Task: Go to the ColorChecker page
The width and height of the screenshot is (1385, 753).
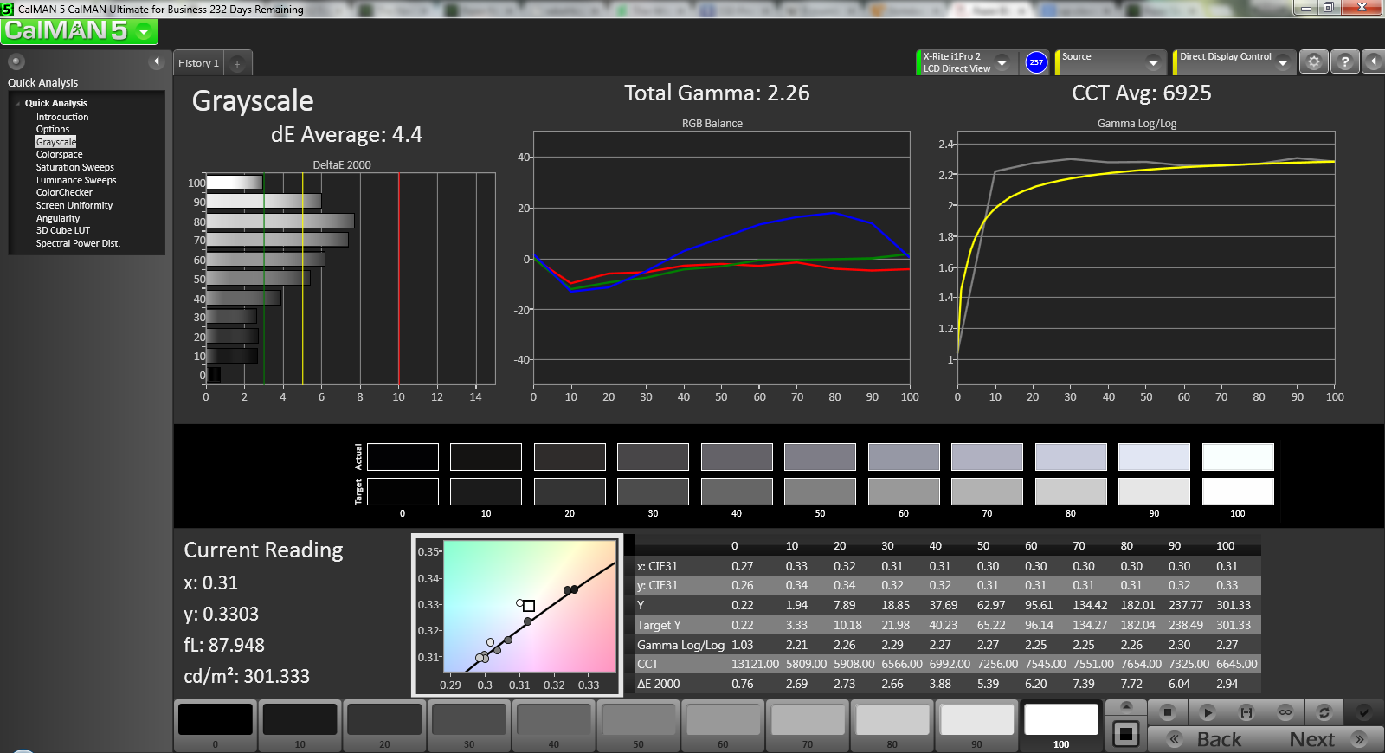Action: click(64, 192)
